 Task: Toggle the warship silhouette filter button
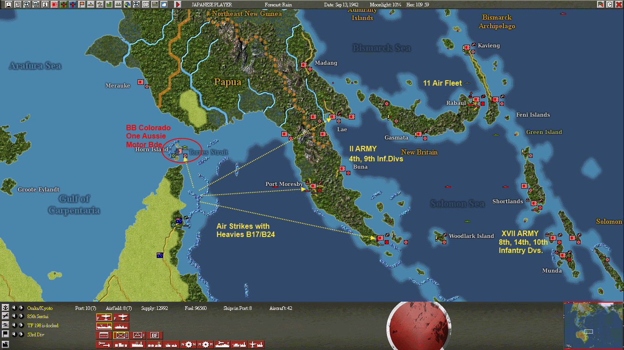pyautogui.click(x=121, y=326)
